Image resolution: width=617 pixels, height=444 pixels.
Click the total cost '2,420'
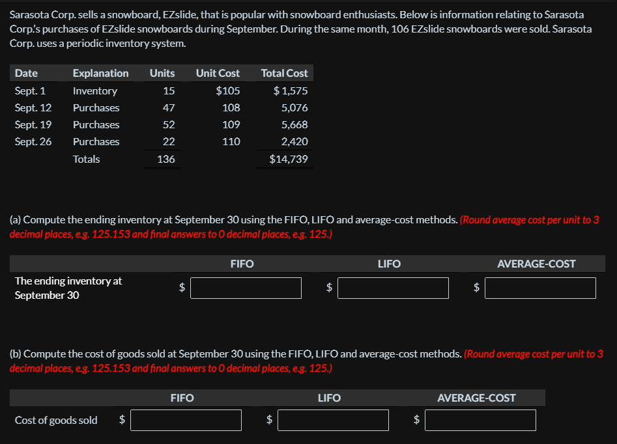294,141
